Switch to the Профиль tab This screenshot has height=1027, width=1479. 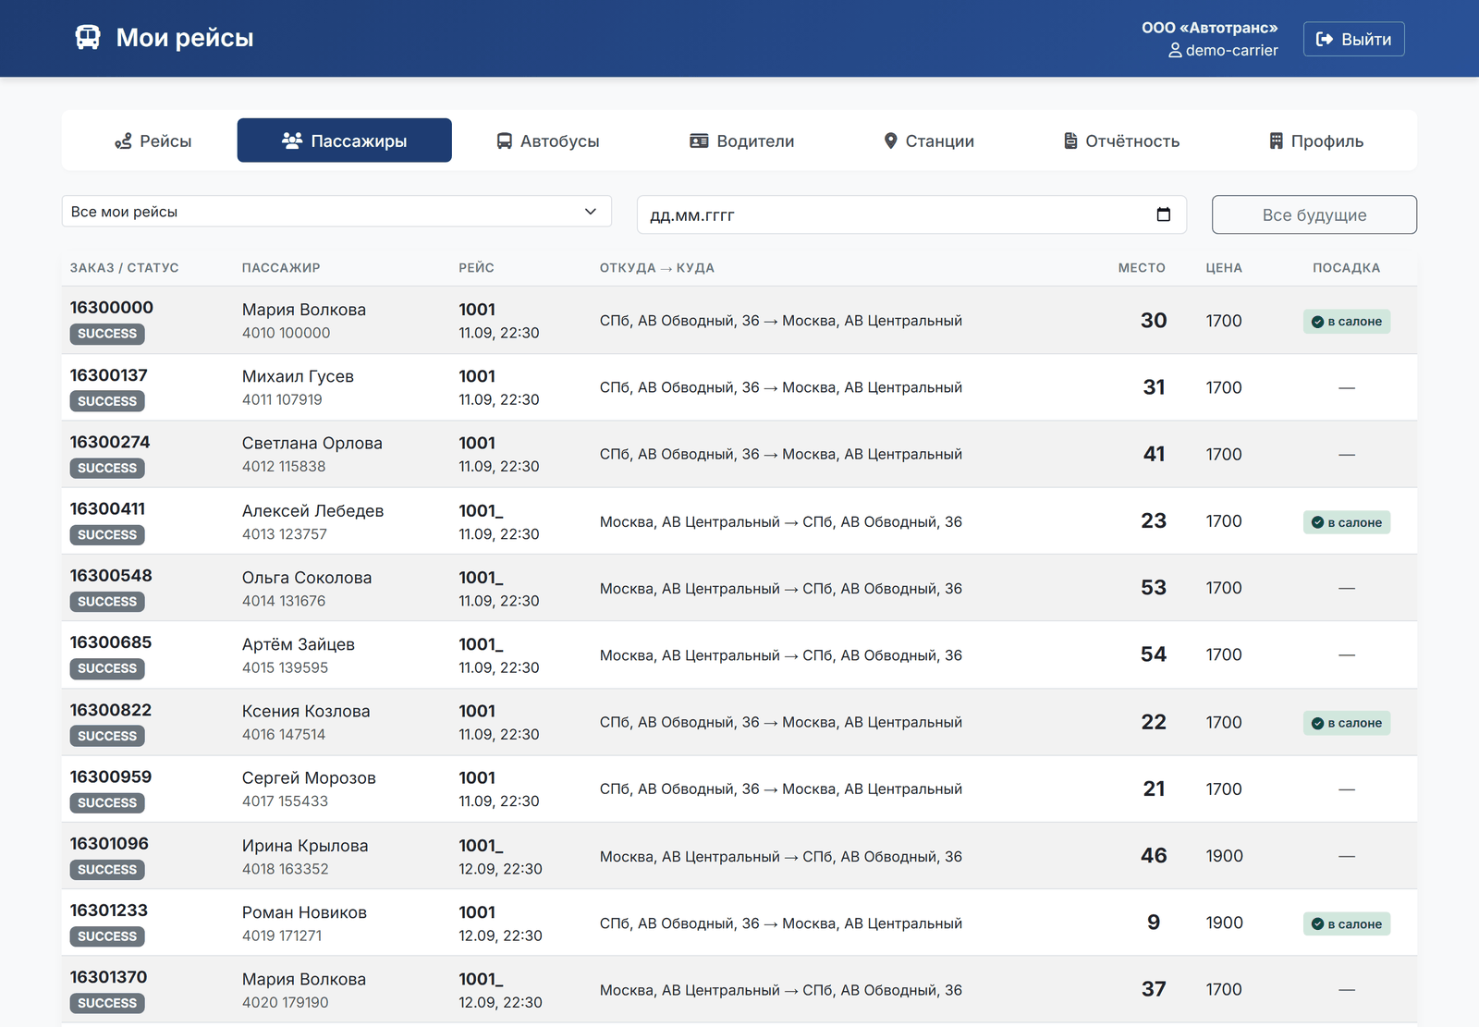click(1316, 141)
